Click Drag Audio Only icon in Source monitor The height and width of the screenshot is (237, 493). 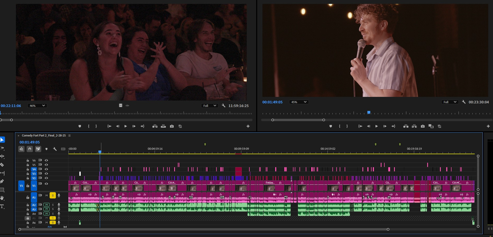(x=127, y=105)
